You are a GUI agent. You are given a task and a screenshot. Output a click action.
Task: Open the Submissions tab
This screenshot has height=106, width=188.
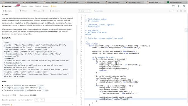[x=55, y=11]
